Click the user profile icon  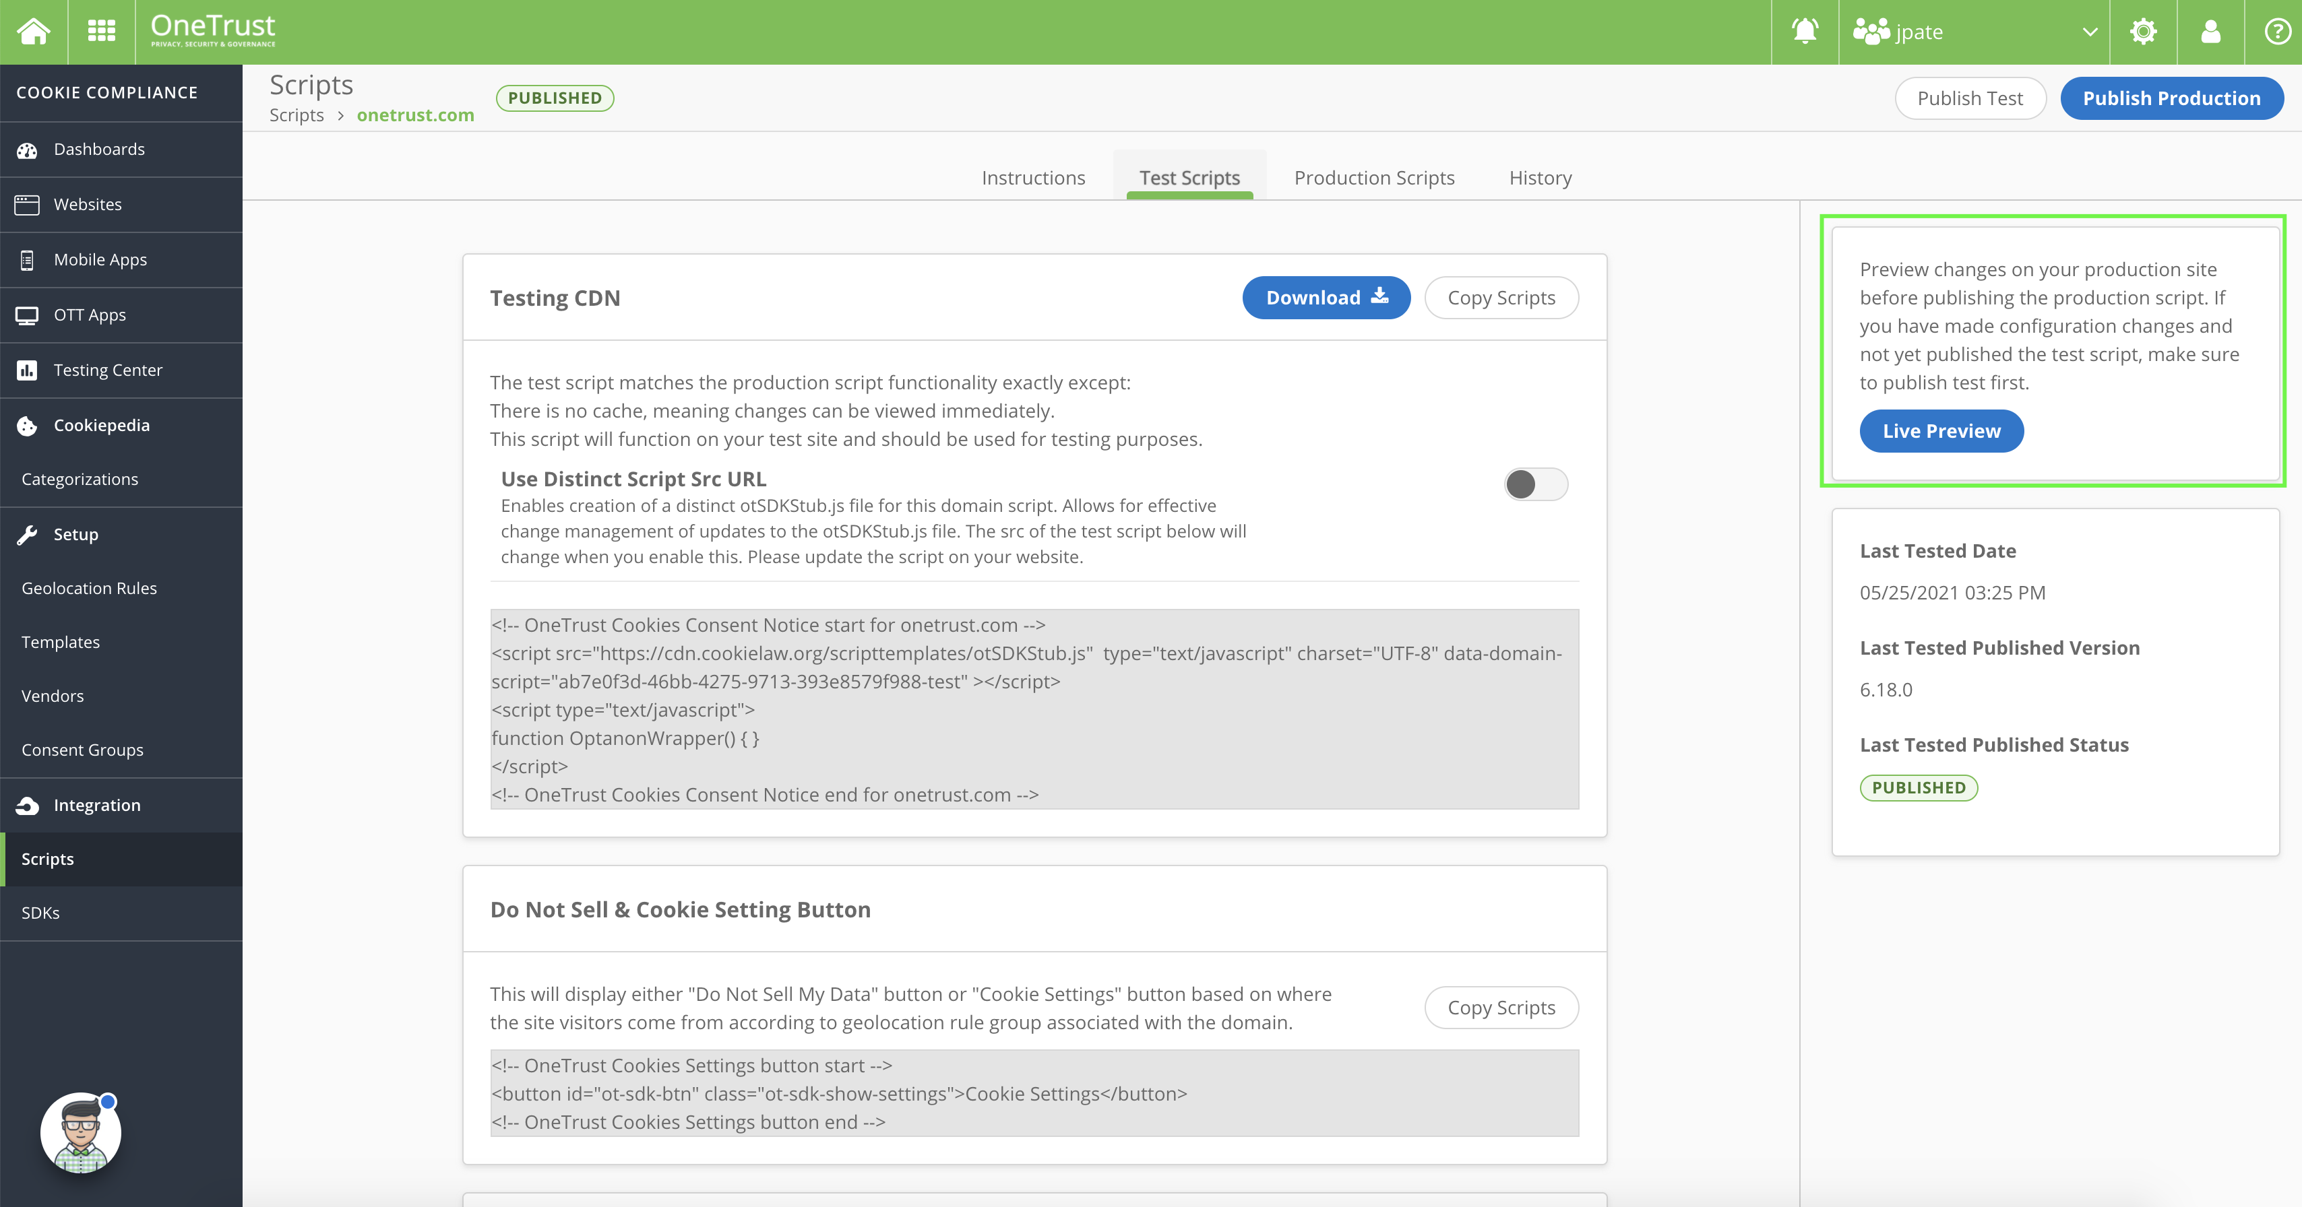click(2210, 31)
